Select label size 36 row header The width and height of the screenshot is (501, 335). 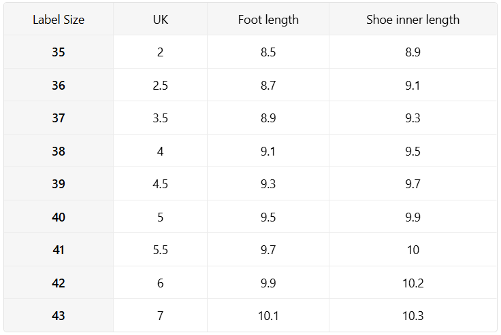(59, 85)
